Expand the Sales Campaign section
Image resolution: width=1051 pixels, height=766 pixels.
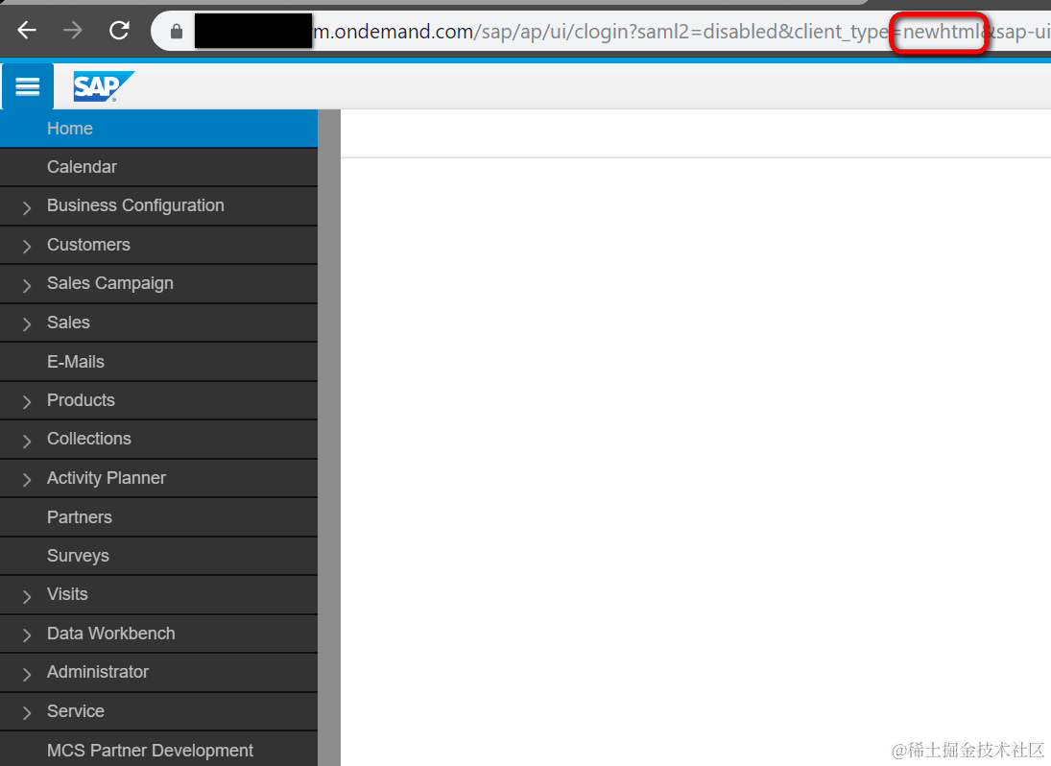109,283
